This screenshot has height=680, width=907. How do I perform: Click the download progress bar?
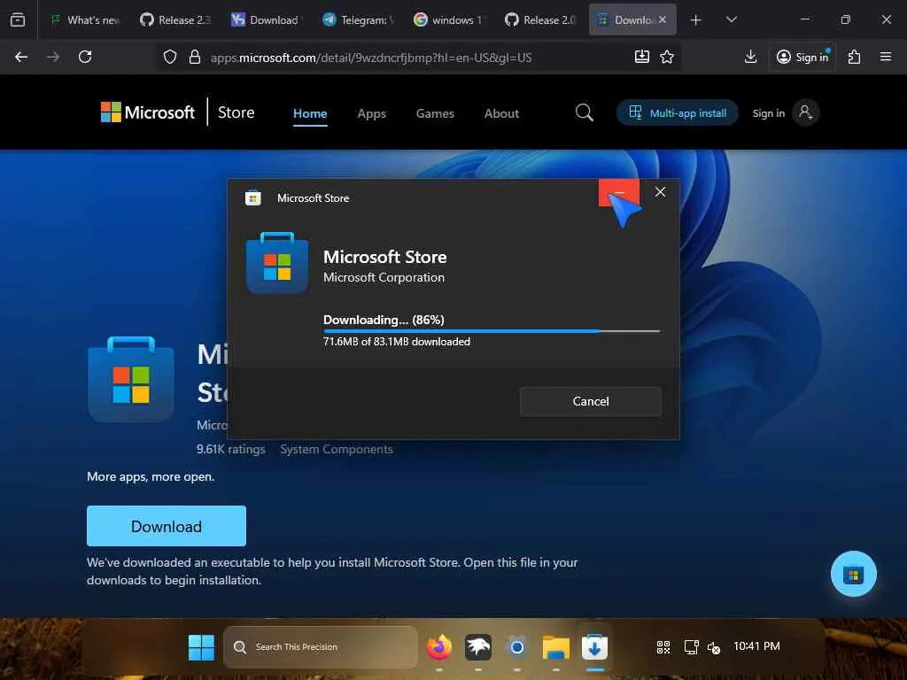[491, 331]
